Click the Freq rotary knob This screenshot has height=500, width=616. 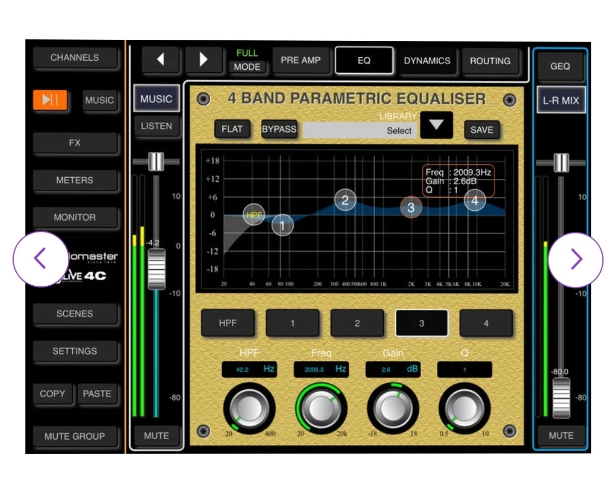[x=321, y=408]
